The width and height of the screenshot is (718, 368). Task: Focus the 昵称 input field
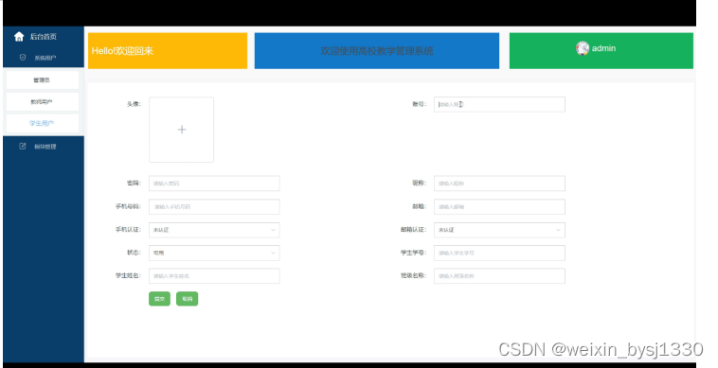[499, 184]
